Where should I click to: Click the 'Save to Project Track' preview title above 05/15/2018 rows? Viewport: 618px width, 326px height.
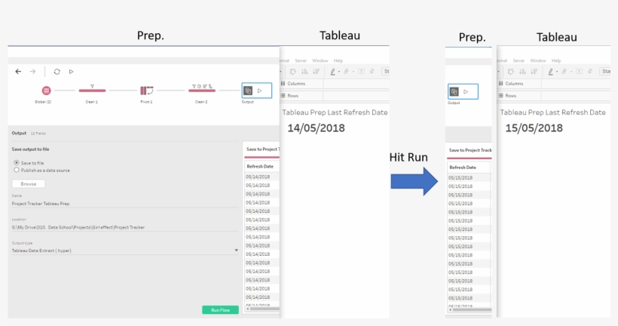(470, 150)
